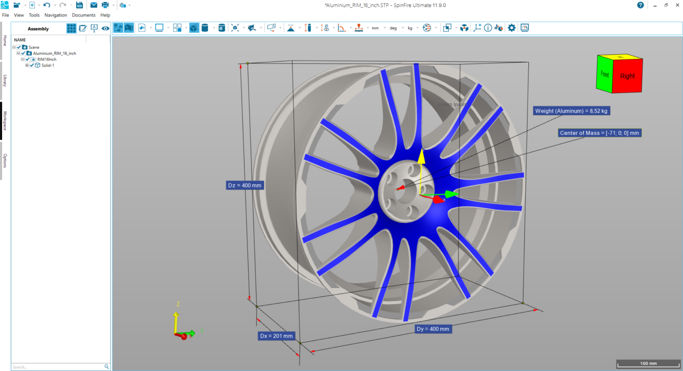Switch to the Library side tab
This screenshot has width=683, height=371.
coord(5,81)
